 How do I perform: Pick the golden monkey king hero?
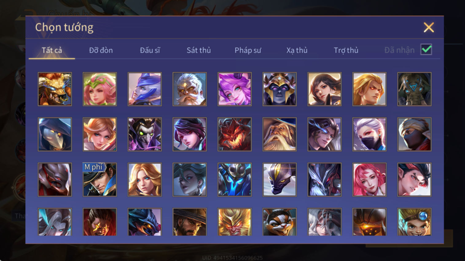pyautogui.click(x=235, y=222)
